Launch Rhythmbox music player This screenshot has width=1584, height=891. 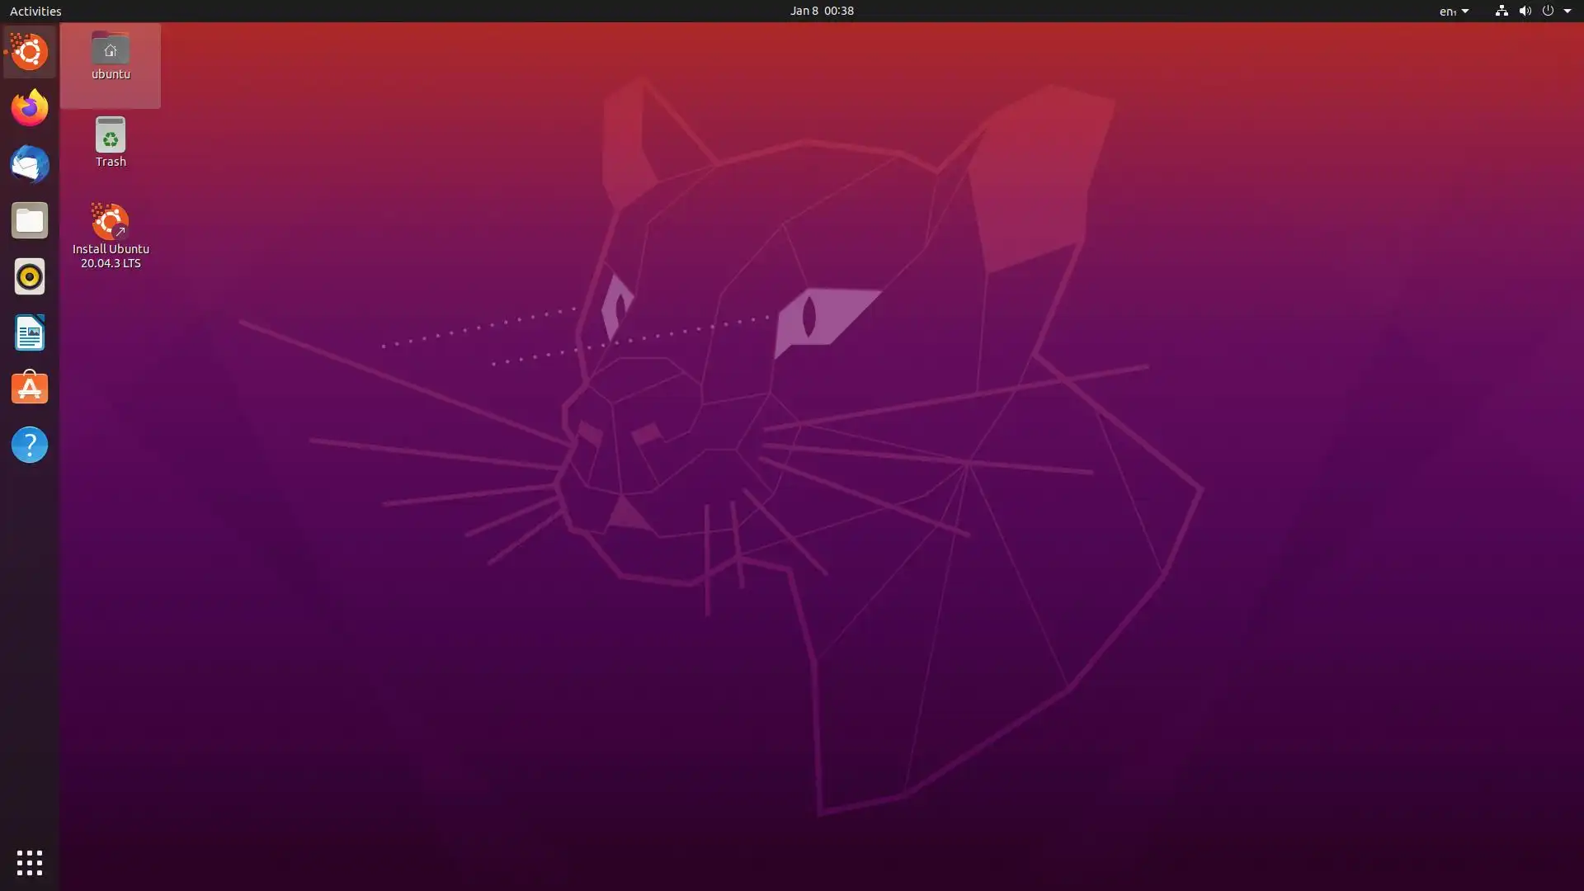click(30, 276)
